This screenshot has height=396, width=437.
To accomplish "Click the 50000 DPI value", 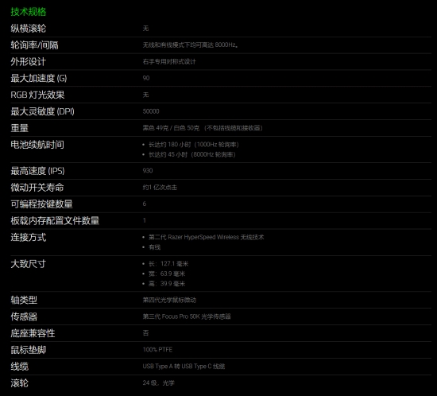I will [x=151, y=111].
